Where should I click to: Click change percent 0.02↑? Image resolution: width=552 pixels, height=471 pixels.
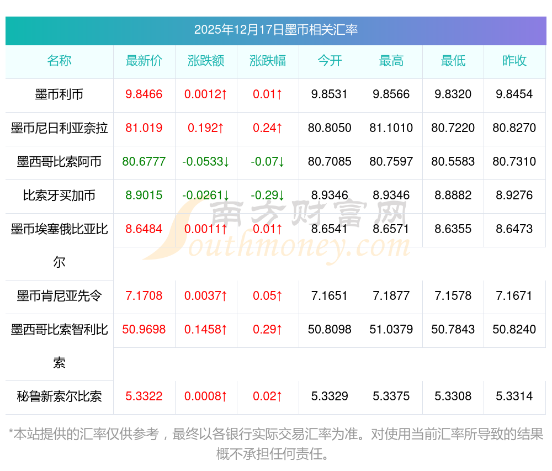pyautogui.click(x=268, y=396)
